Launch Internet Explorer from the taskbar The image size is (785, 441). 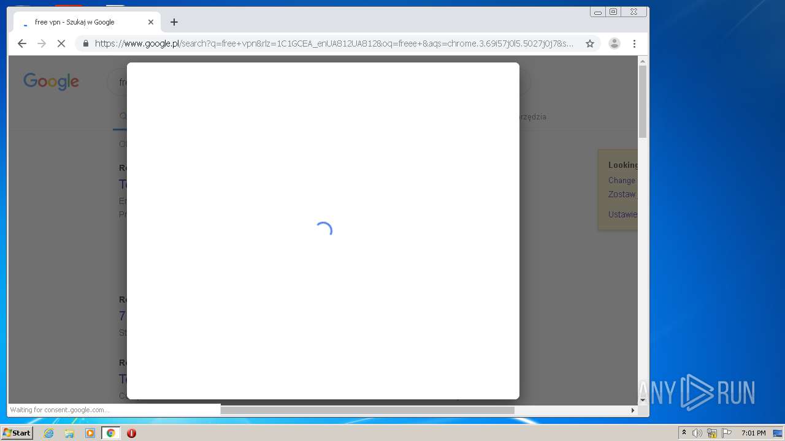point(48,433)
